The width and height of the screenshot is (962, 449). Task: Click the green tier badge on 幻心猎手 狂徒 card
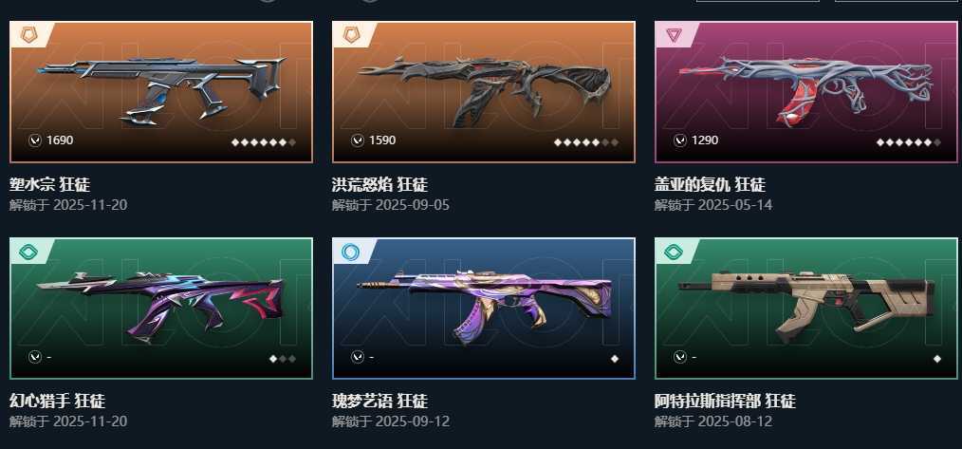28,252
